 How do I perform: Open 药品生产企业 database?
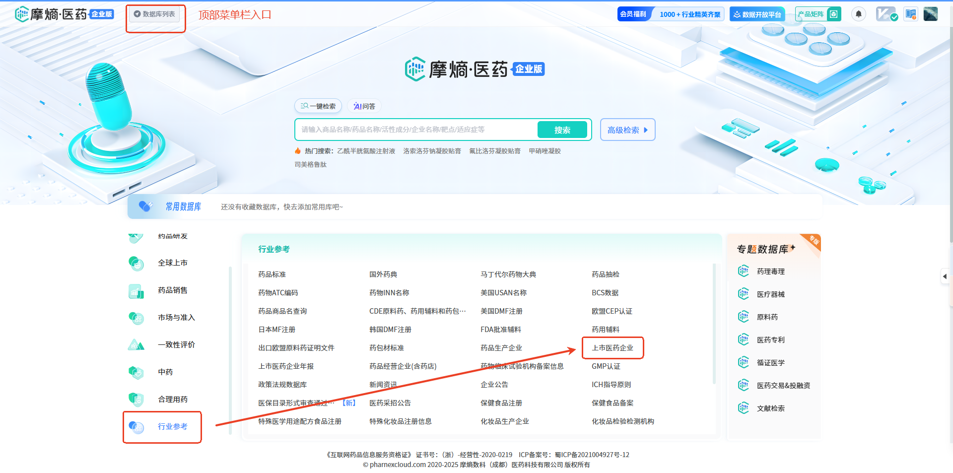tap(501, 348)
